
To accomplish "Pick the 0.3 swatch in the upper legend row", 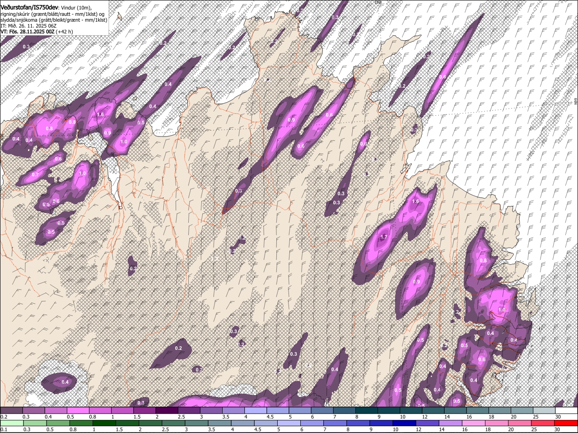I will click(x=33, y=410).
